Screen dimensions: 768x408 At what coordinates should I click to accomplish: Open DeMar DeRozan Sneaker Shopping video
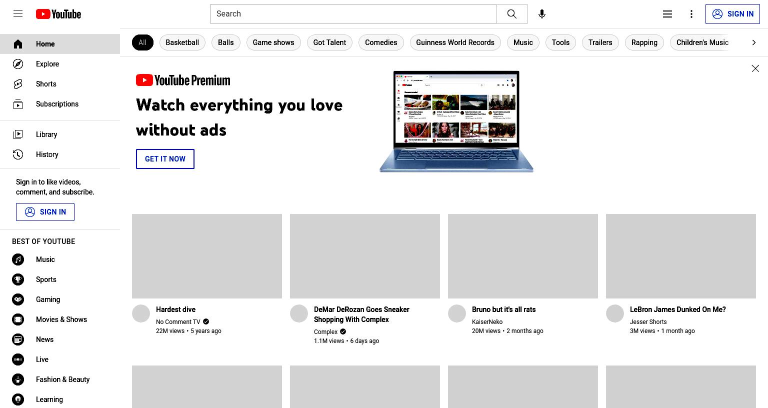[x=361, y=314]
